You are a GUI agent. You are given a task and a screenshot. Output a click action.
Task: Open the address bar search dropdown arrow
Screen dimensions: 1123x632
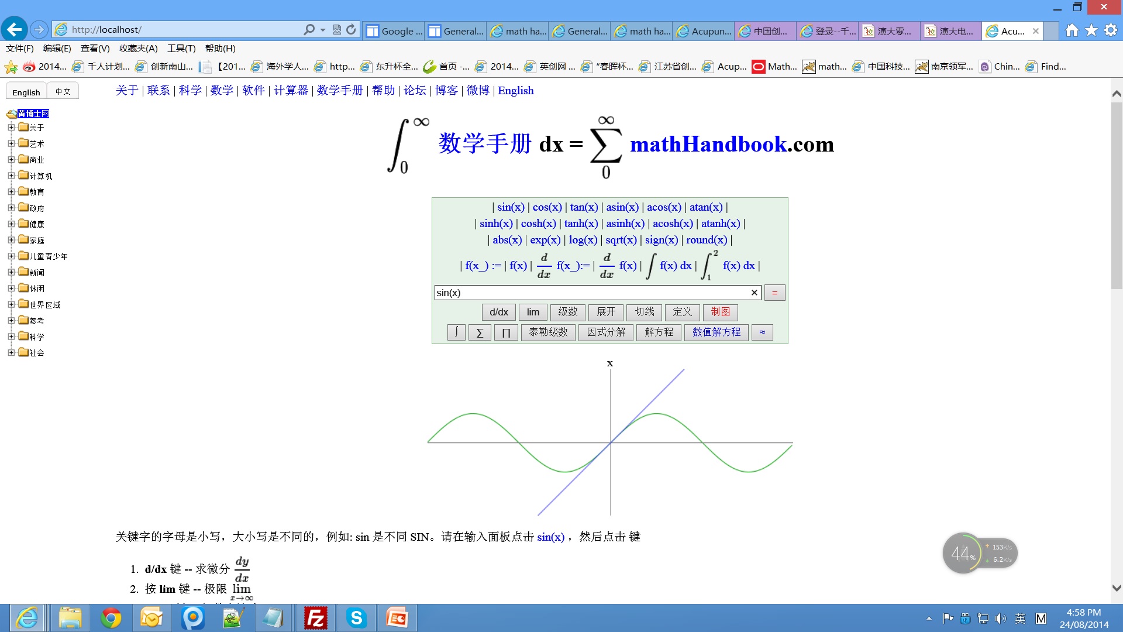[323, 30]
